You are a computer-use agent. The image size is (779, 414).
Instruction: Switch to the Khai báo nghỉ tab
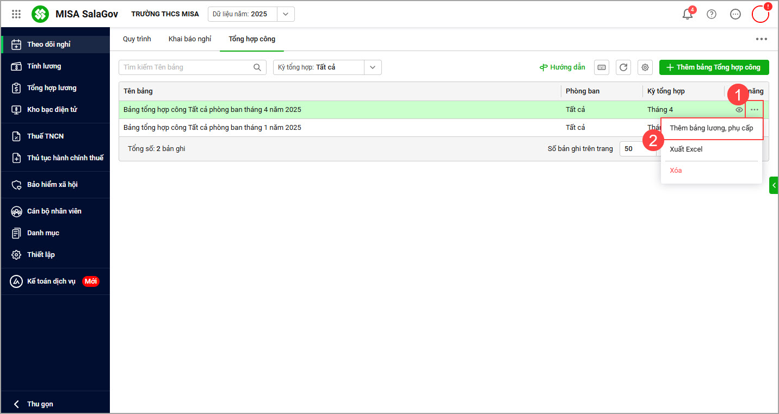(190, 39)
